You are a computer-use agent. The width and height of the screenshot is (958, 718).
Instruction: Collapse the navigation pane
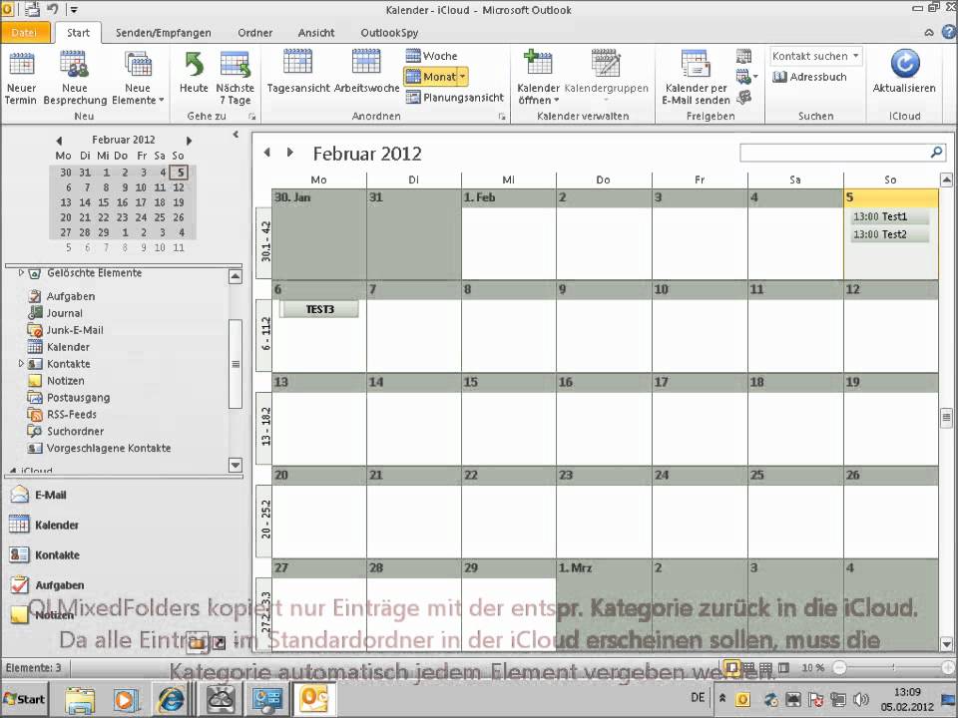pos(236,135)
